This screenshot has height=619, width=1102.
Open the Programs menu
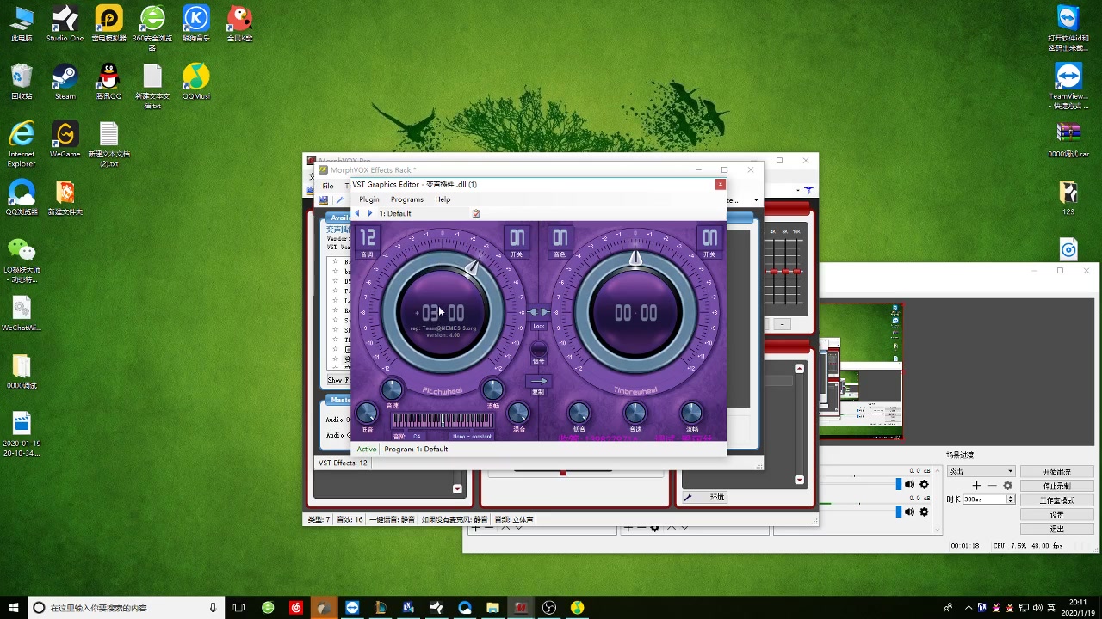pyautogui.click(x=406, y=199)
